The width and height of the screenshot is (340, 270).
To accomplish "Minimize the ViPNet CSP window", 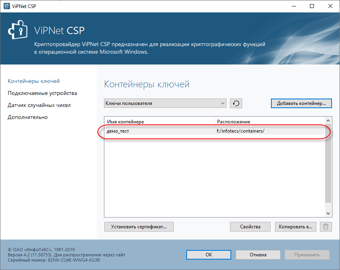I will pos(294,6).
